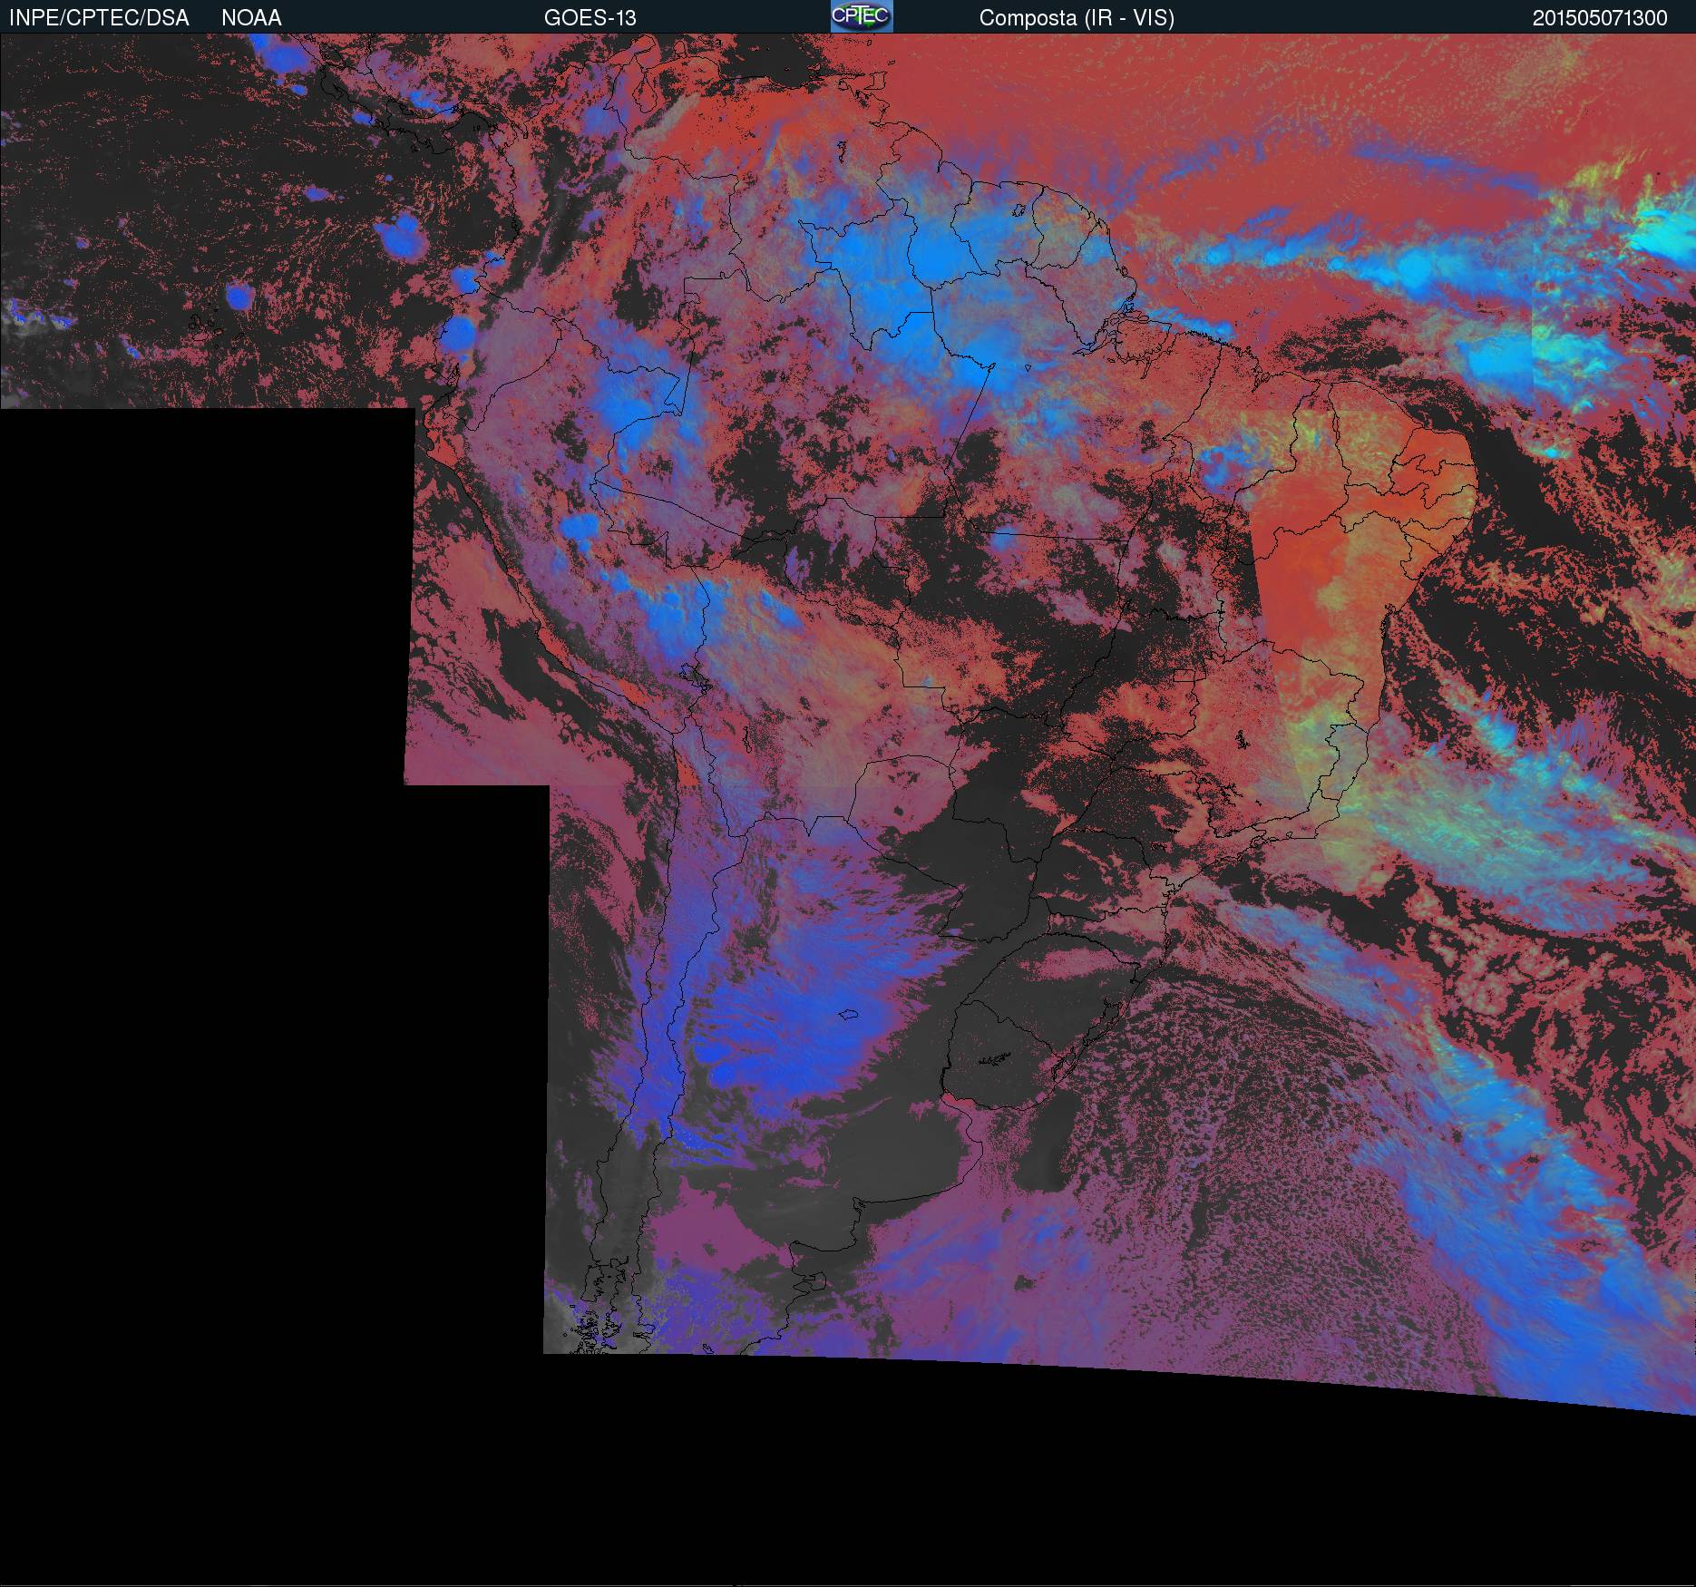Click the CPTEC logo in the header

862,16
